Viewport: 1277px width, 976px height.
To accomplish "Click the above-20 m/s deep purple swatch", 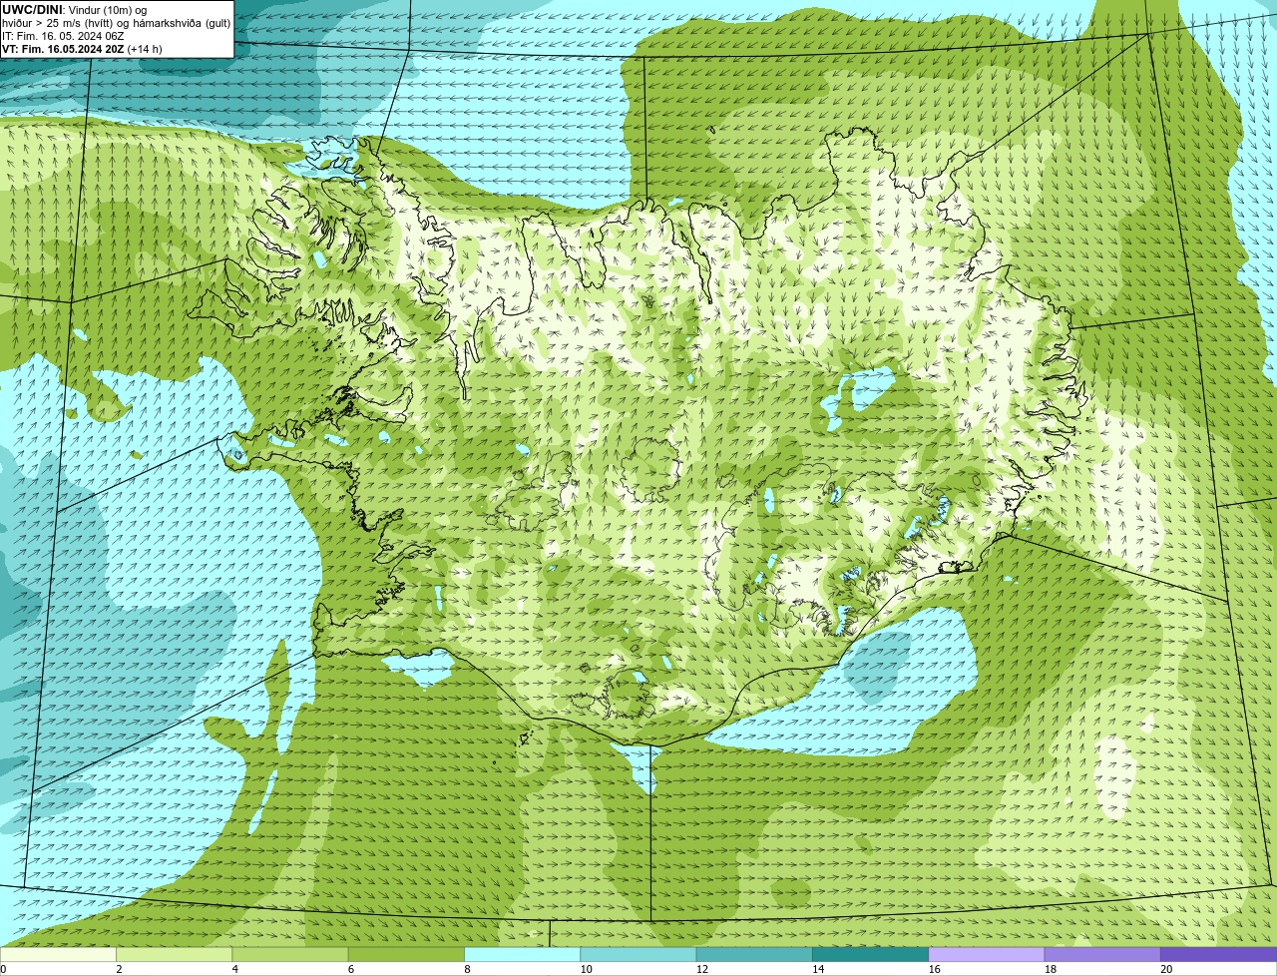I will pyautogui.click(x=1218, y=955).
